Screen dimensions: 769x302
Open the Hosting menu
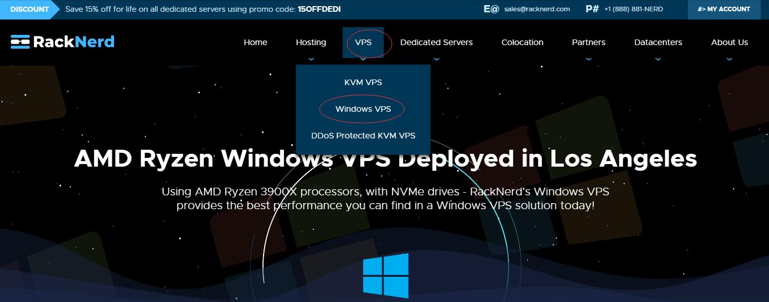pyautogui.click(x=311, y=43)
